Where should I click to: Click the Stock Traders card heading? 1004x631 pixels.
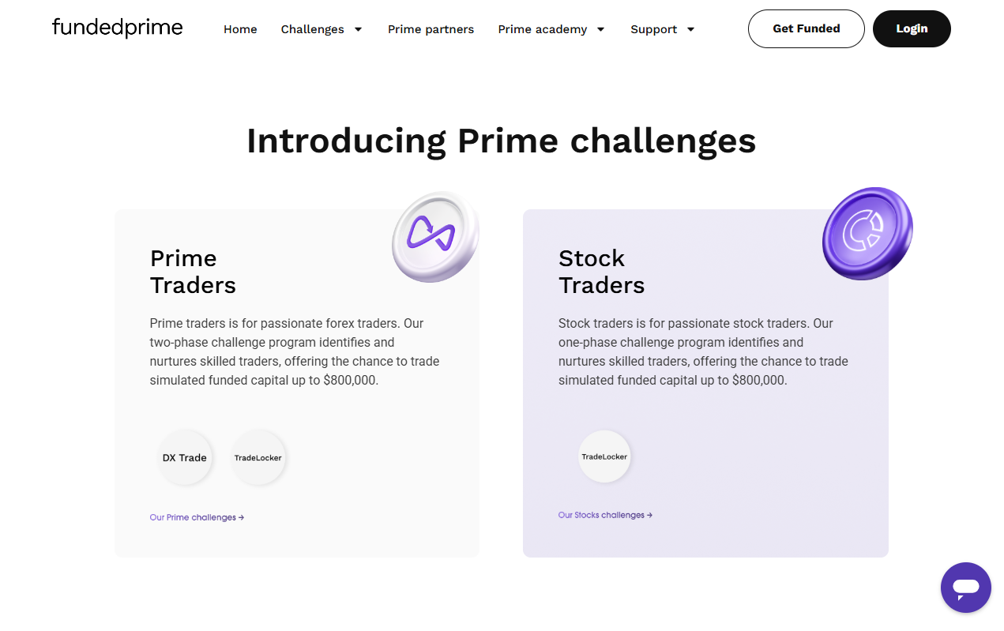(601, 272)
